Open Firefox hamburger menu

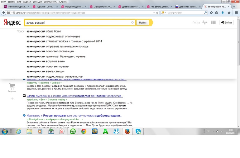point(236,12)
